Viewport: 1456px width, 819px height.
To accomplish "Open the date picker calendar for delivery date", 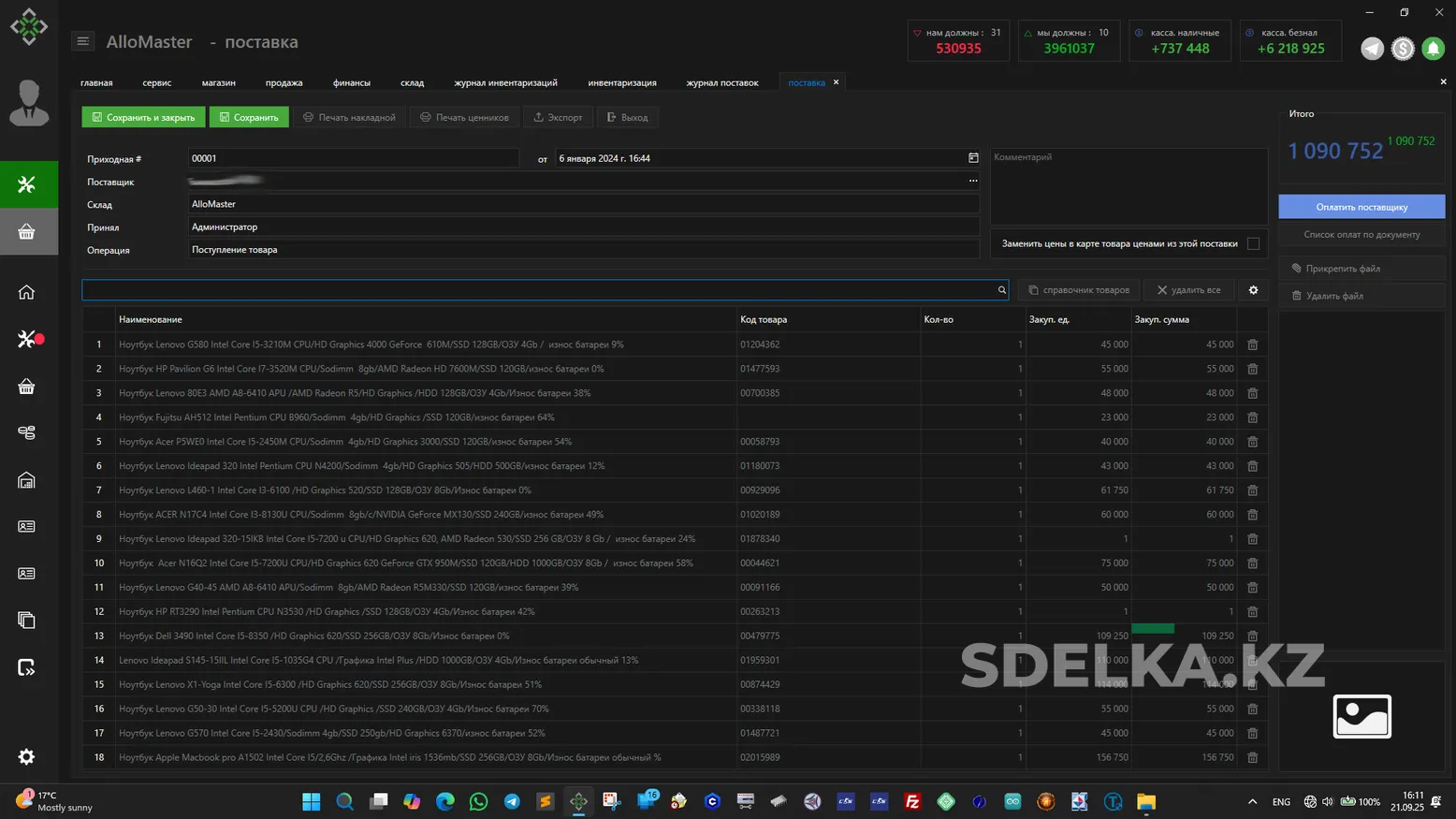I will (973, 158).
